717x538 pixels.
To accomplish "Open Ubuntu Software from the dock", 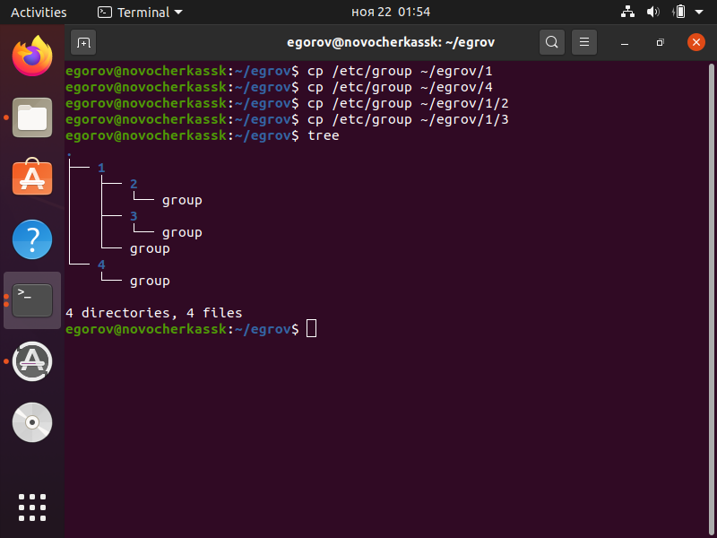I will point(32,178).
